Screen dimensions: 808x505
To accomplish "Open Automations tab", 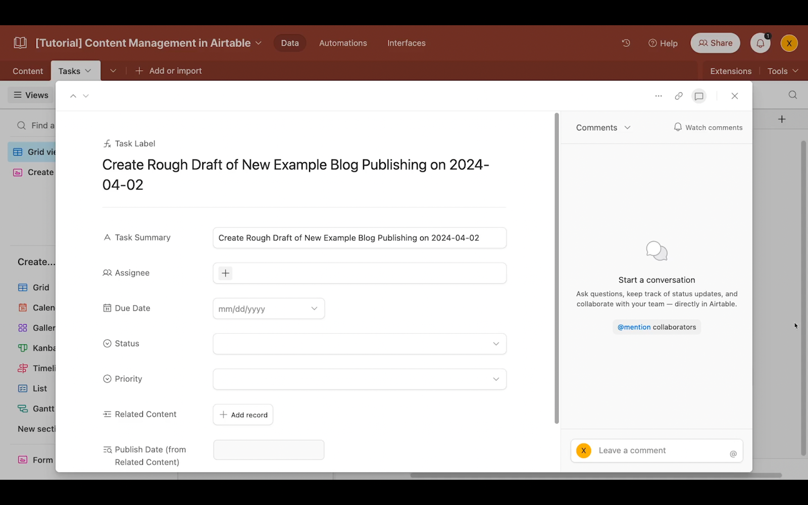I will (343, 43).
